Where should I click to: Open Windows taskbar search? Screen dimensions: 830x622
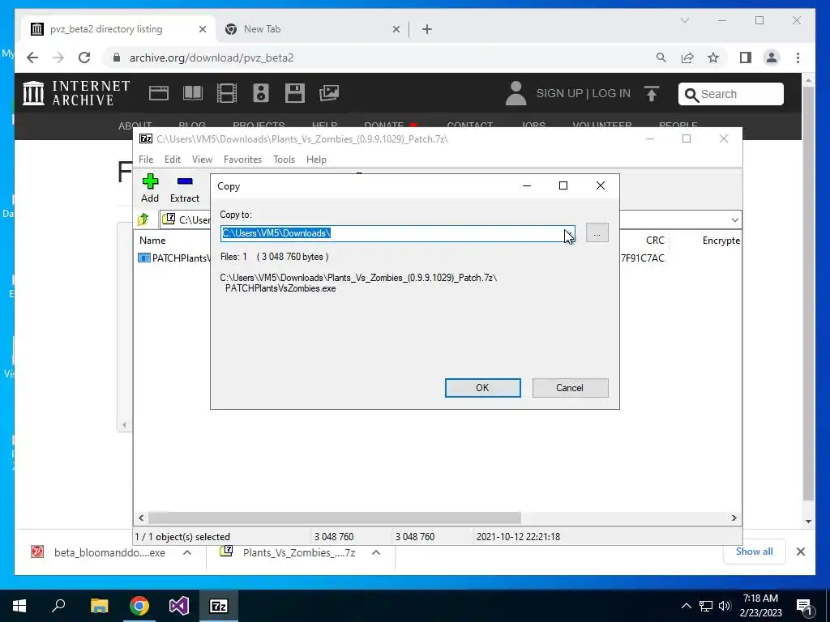58,606
